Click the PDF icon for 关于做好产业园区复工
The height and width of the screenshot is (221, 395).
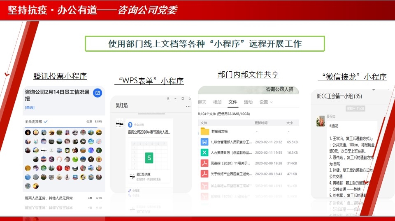[x=204, y=174]
